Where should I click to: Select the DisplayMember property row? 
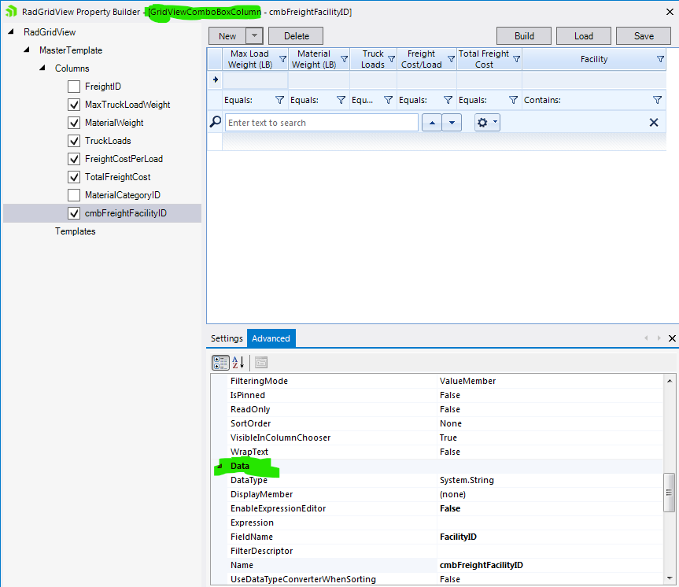pyautogui.click(x=437, y=494)
